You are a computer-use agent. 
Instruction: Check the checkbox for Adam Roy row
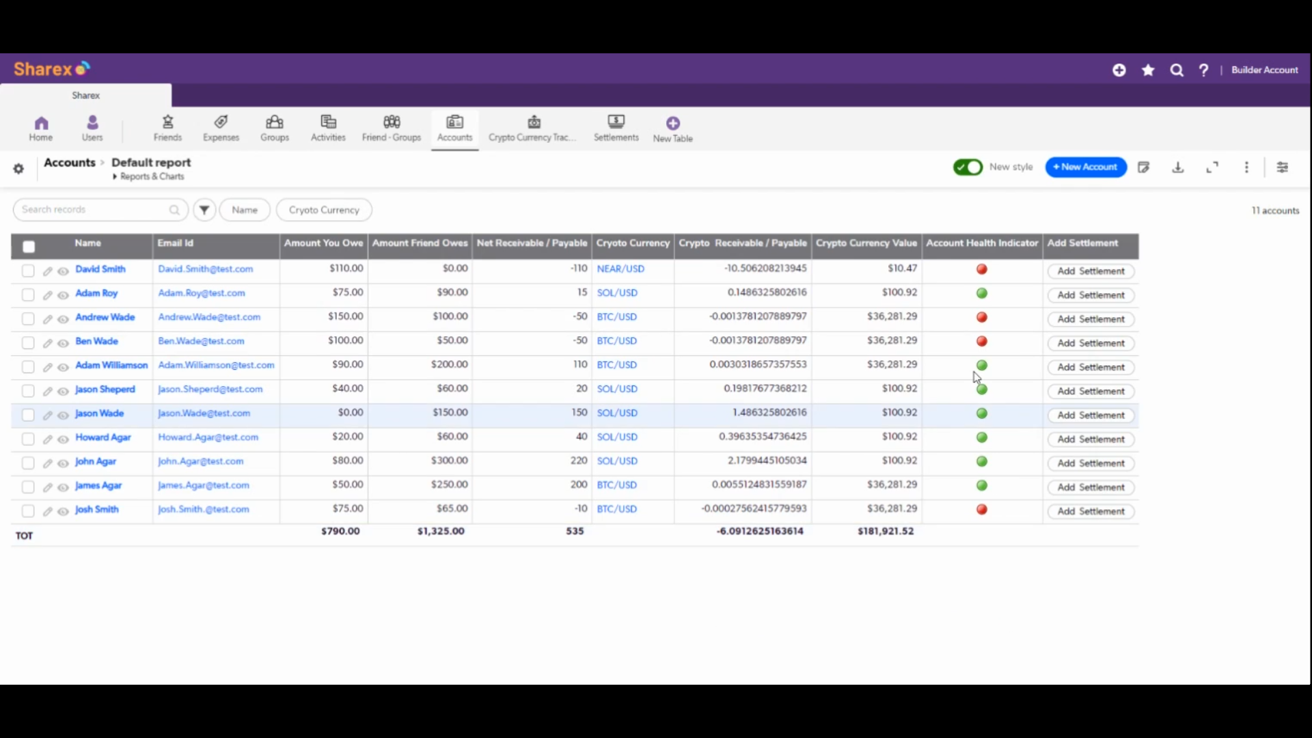tap(28, 295)
